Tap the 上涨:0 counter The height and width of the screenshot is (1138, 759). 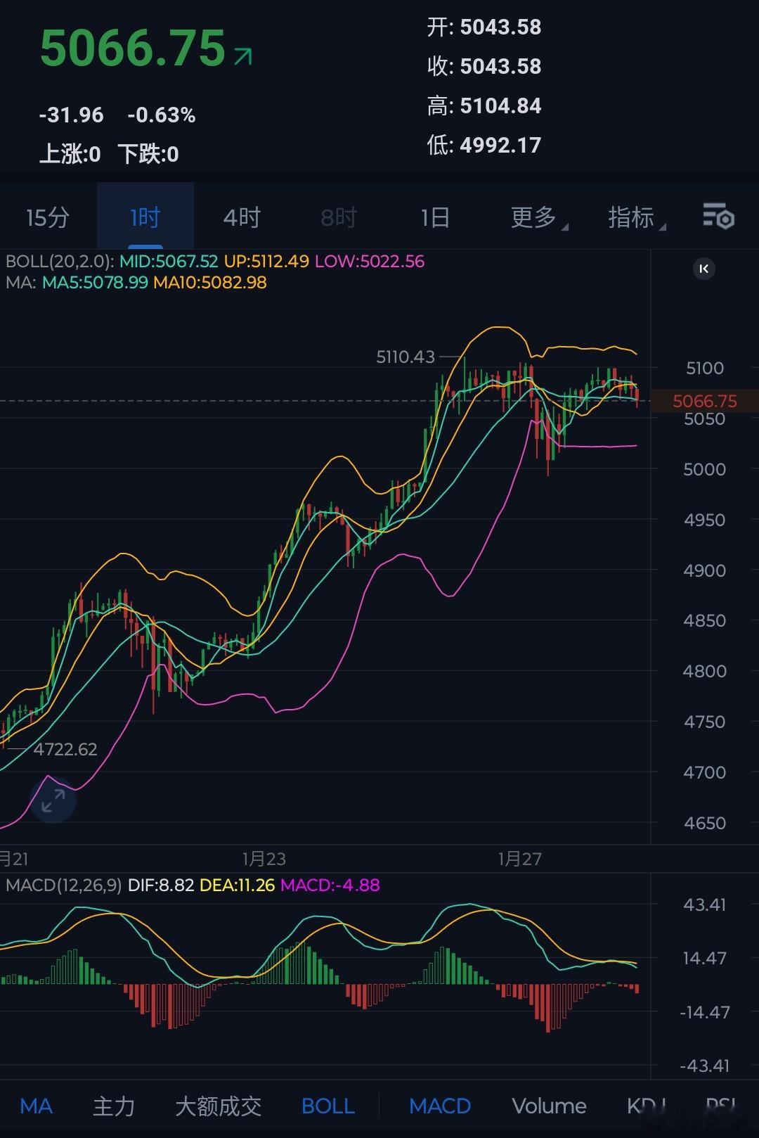point(70,153)
